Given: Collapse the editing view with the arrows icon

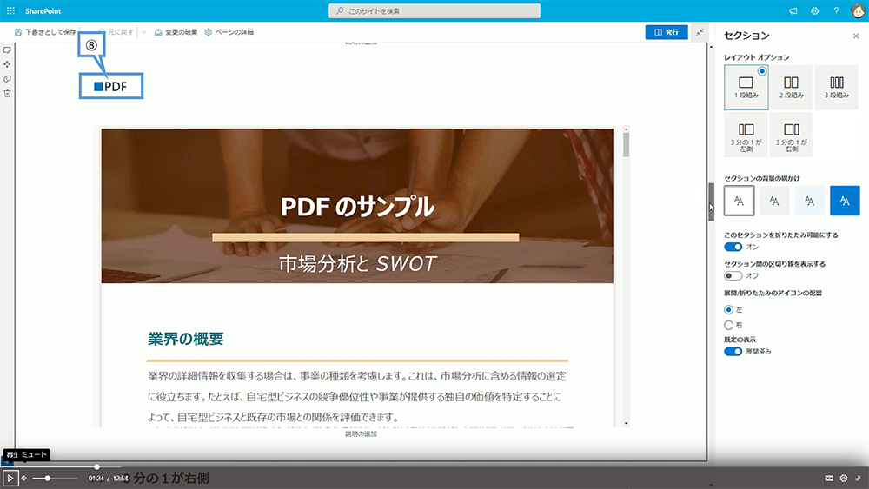Looking at the screenshot, I should (x=700, y=32).
